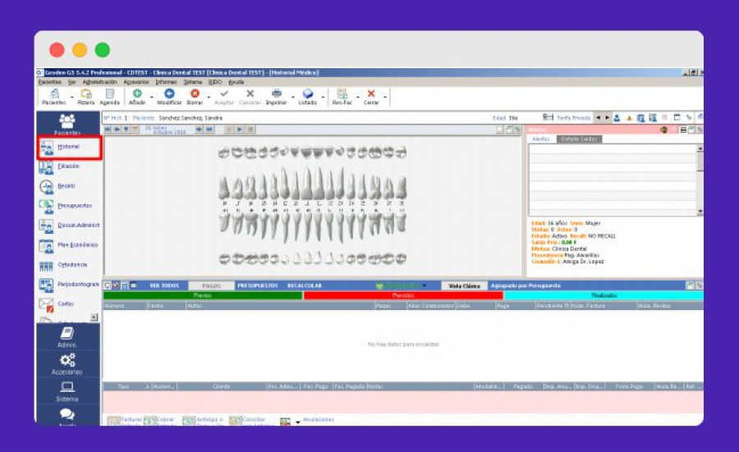Open the Accesorios gear section in the sidebar
The height and width of the screenshot is (452, 739).
tap(67, 364)
